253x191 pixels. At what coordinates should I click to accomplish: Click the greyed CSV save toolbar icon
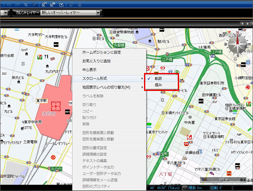(71, 4)
